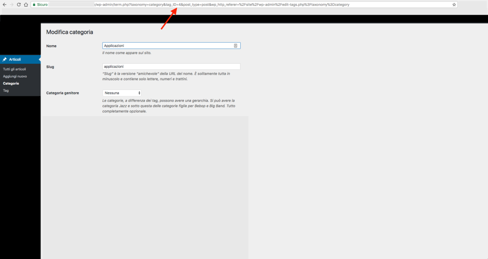Click the browser forward arrow
The image size is (488, 259).
point(12,5)
